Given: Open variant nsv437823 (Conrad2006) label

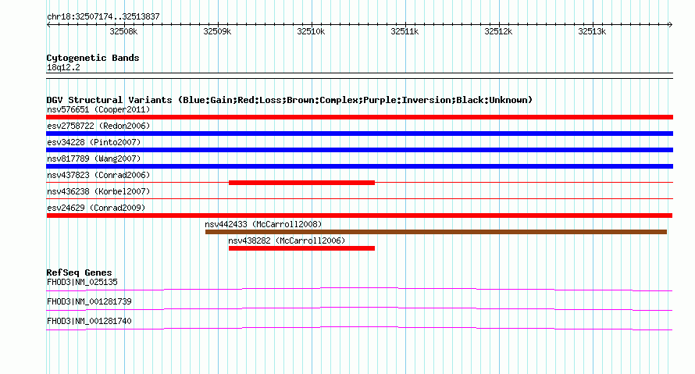Looking at the screenshot, I should [x=98, y=175].
